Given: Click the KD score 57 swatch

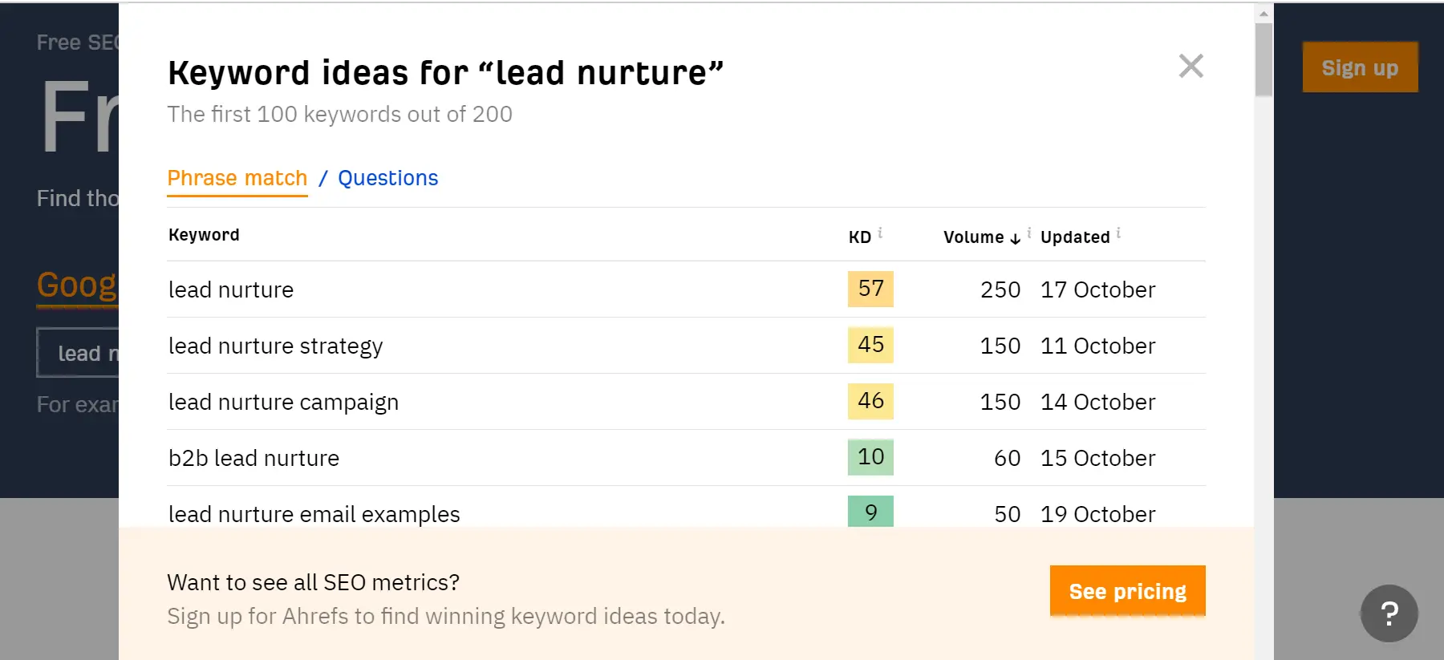Looking at the screenshot, I should (870, 289).
